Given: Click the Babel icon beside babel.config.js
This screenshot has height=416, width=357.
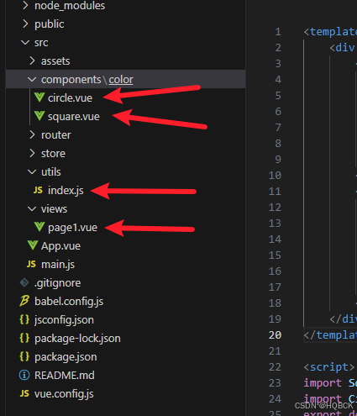Looking at the screenshot, I should (x=24, y=301).
